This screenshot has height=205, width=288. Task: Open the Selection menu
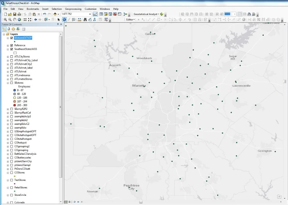click(56, 9)
